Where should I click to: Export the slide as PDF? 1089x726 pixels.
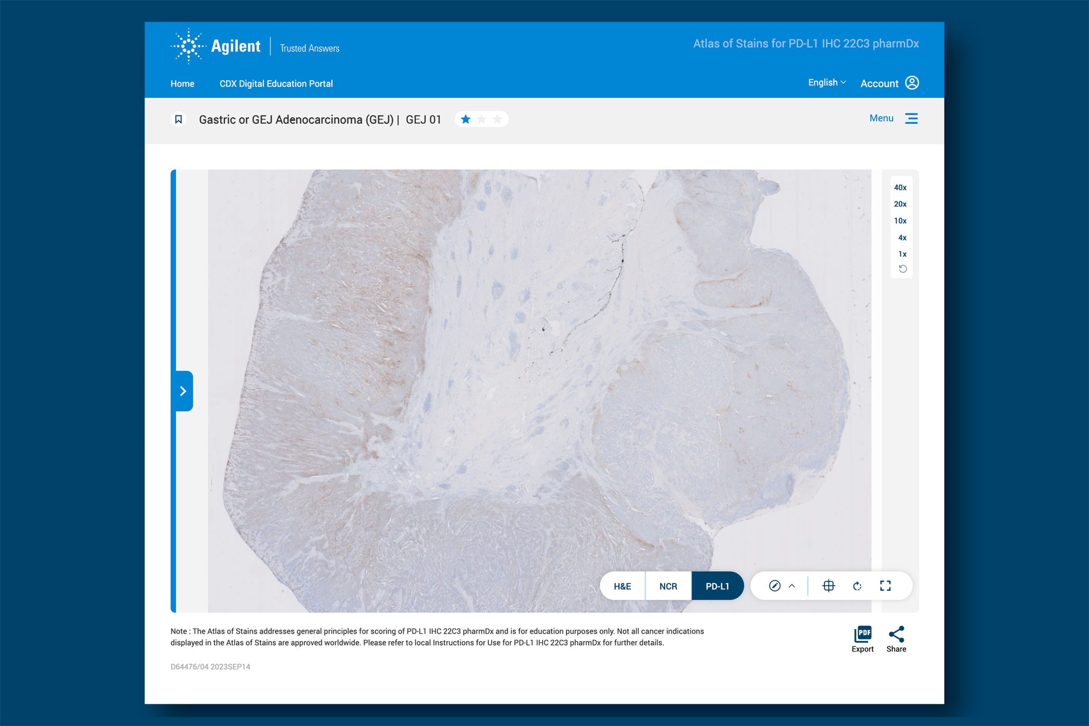pyautogui.click(x=862, y=639)
